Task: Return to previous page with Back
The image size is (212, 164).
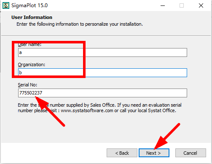Action: (x=122, y=153)
